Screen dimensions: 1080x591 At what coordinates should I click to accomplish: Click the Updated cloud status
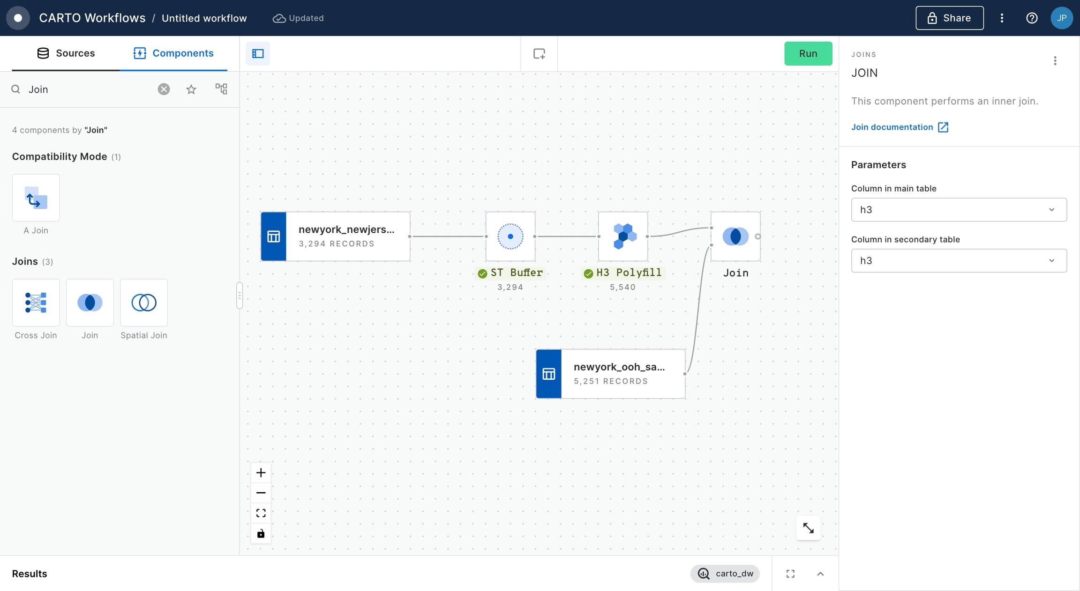pyautogui.click(x=298, y=18)
